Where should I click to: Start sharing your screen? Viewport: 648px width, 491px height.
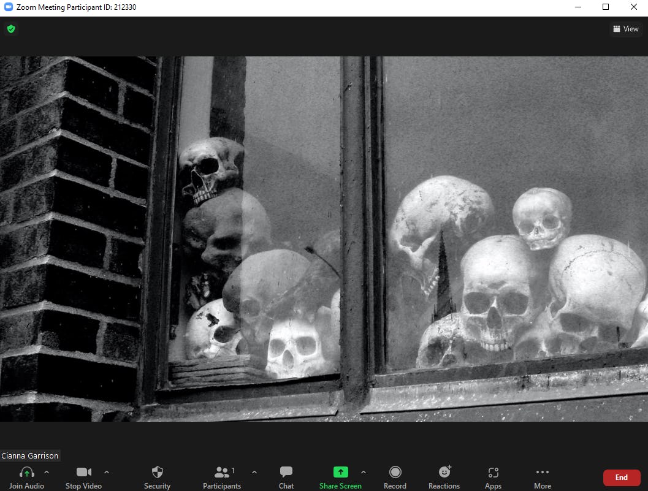[340, 472]
